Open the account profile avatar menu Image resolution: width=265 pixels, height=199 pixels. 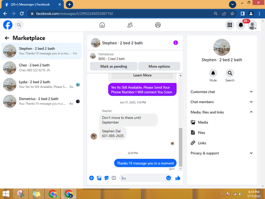pyautogui.click(x=252, y=25)
